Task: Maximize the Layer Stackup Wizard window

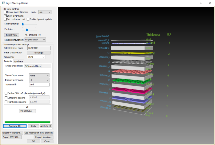Action: click(x=201, y=3)
